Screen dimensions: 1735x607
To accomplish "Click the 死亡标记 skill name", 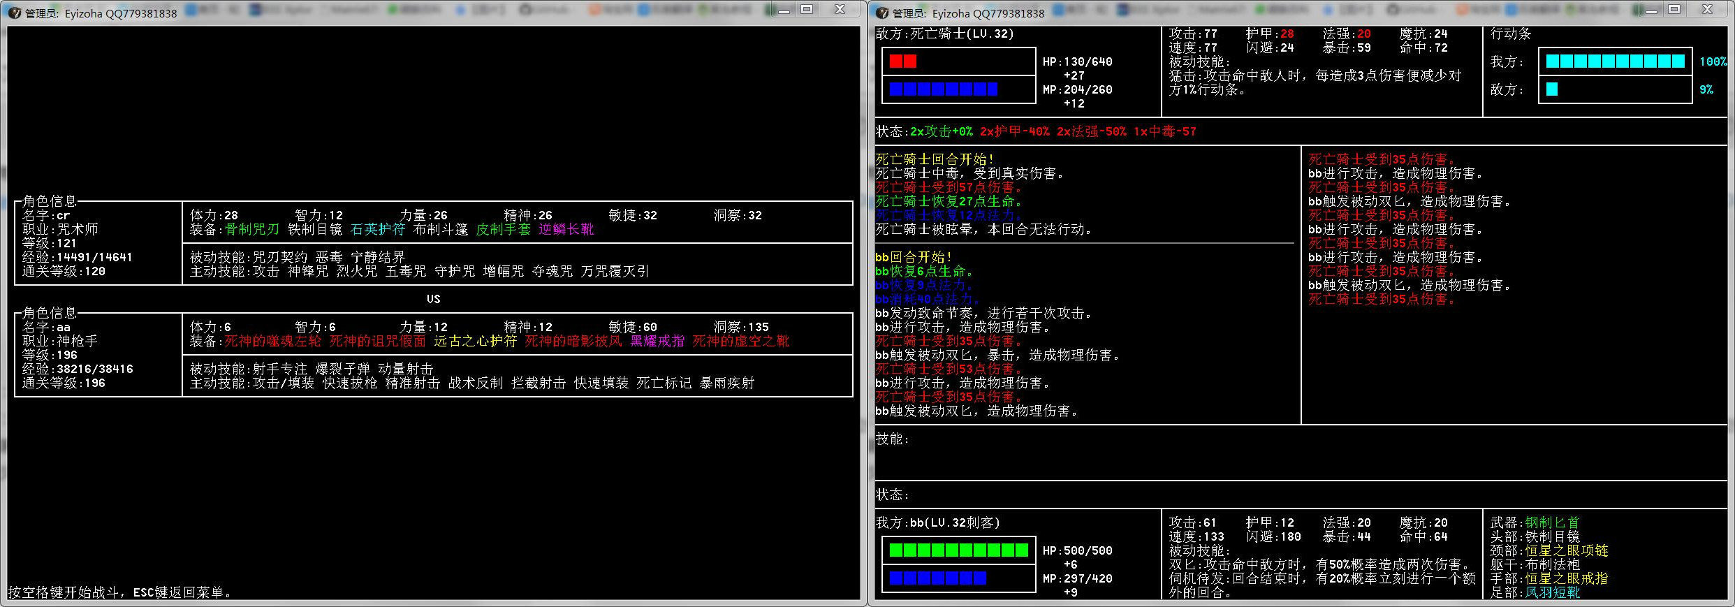I will click(664, 383).
